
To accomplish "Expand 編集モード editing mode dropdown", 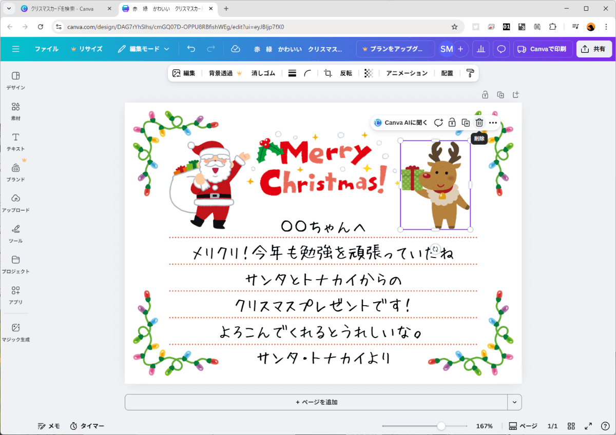I will click(x=143, y=49).
